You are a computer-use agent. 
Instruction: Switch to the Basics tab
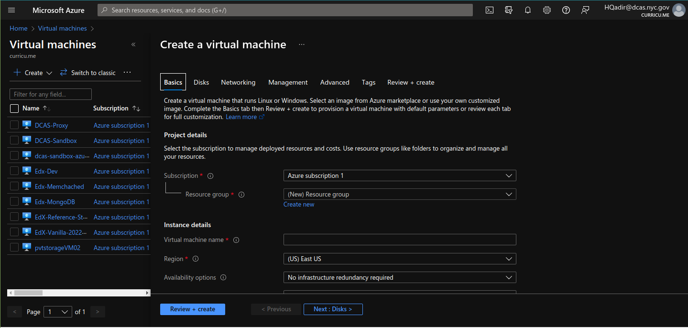[173, 82]
